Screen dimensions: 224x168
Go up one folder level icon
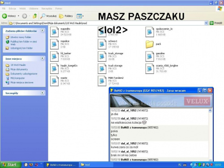(35, 16)
